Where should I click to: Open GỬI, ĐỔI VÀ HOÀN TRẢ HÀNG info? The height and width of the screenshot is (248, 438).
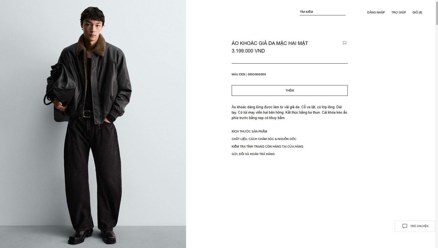click(253, 154)
